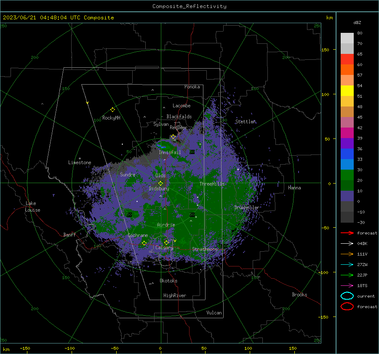Click the Drumheller town label

247,208
